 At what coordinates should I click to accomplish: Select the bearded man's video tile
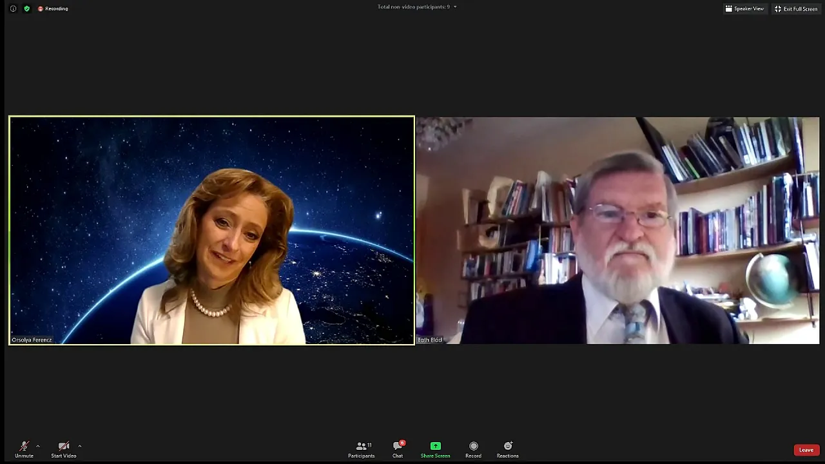(618, 230)
